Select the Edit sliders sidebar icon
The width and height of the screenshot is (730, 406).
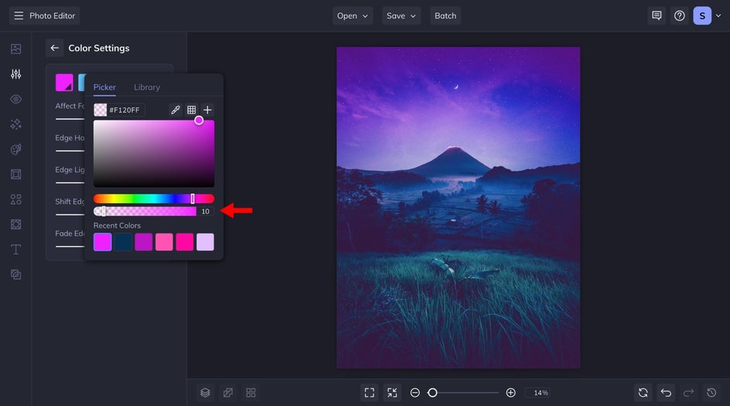tap(15, 74)
